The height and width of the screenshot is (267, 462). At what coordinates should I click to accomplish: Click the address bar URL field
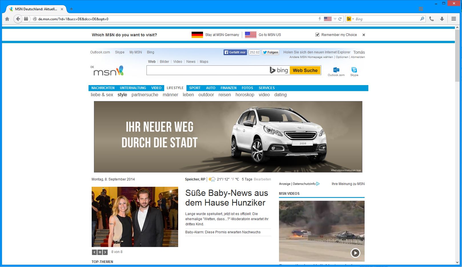coord(177,19)
